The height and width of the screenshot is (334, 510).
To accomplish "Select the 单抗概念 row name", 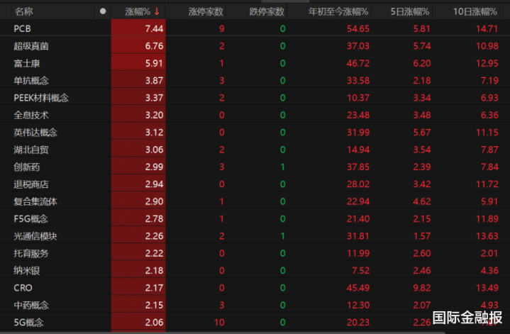I will coord(31,80).
